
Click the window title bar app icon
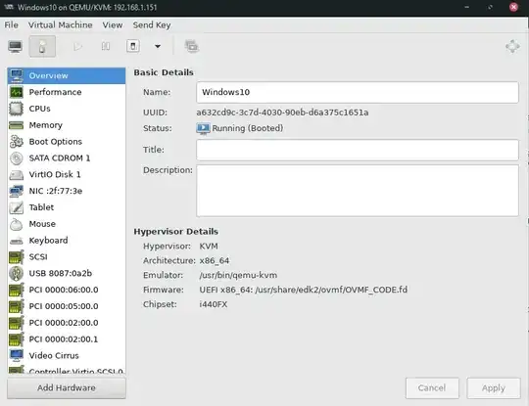pyautogui.click(x=9, y=7)
